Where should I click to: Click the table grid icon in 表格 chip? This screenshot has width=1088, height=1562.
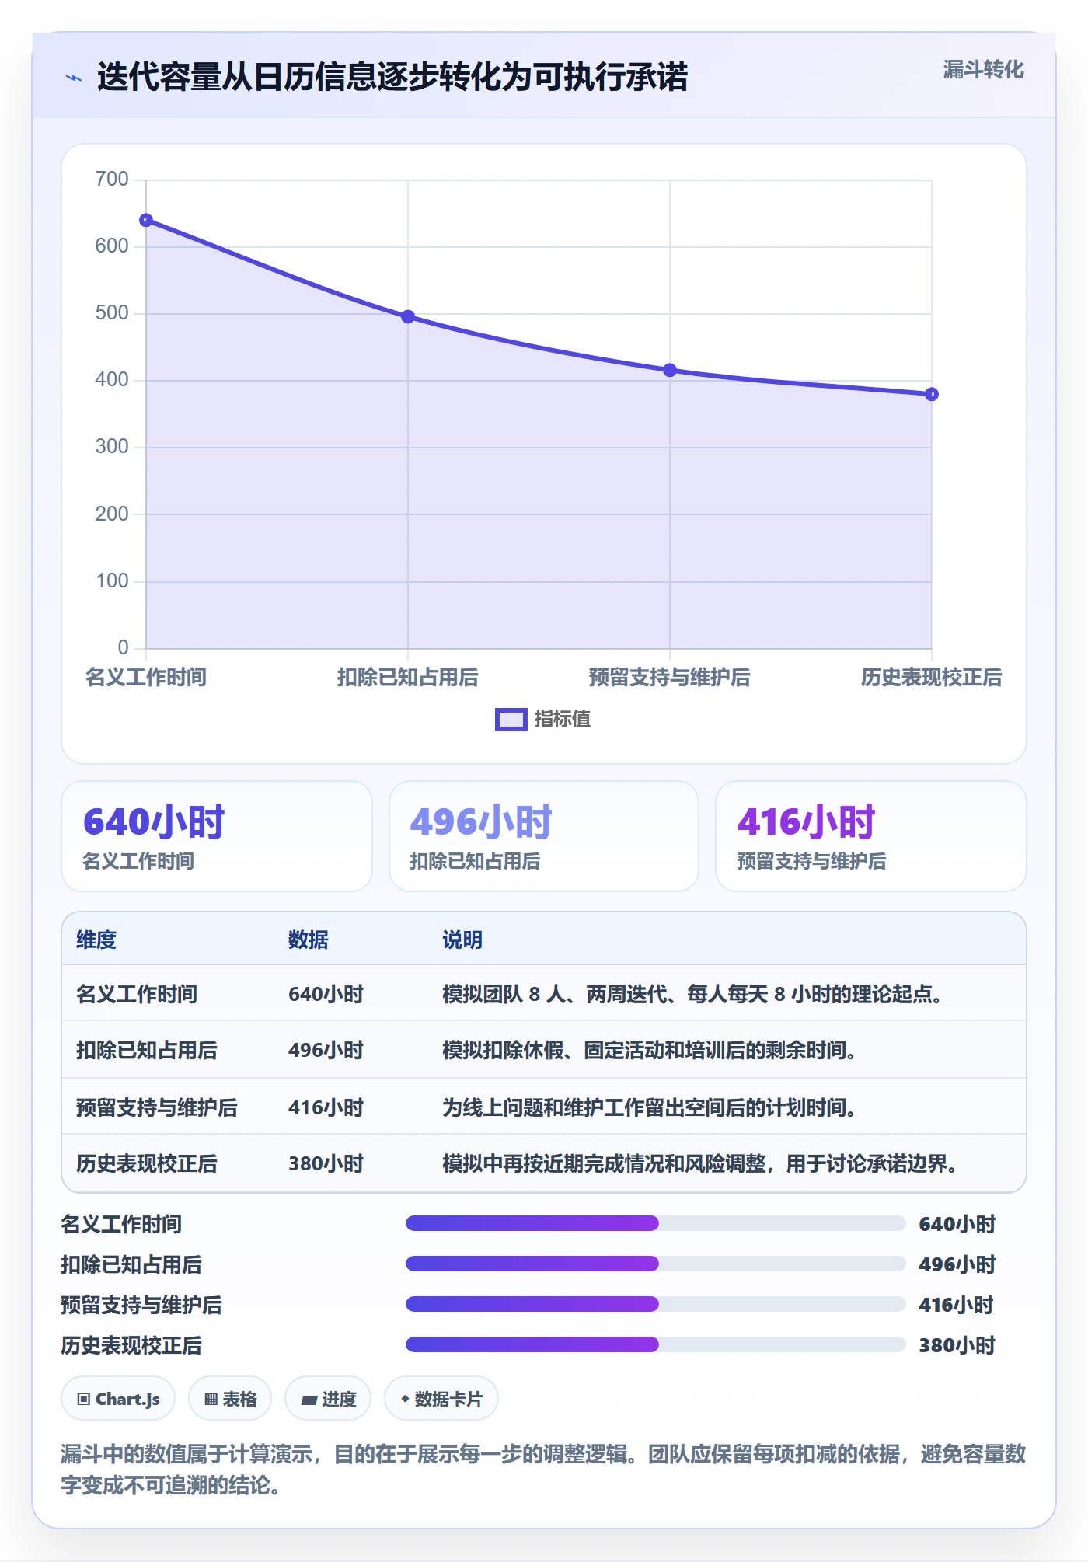click(211, 1400)
